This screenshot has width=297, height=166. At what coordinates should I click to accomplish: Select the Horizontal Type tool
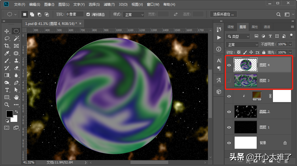click(x=7, y=90)
